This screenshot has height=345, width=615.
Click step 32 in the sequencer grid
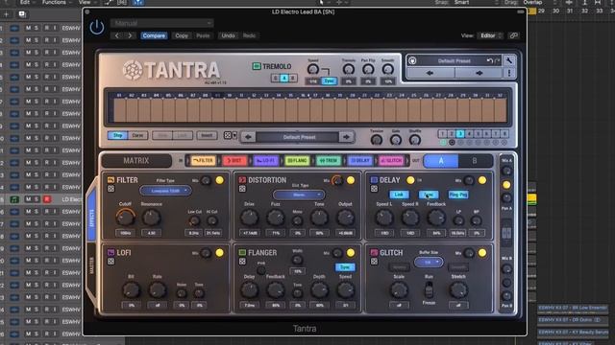point(500,110)
